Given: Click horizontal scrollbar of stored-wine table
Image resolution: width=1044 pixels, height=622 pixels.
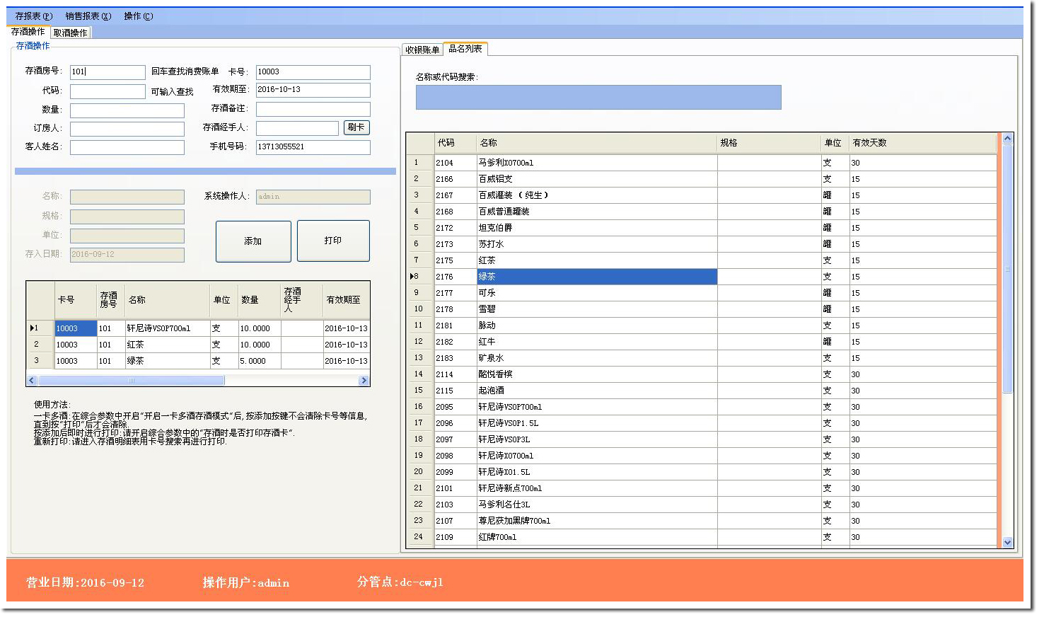Looking at the screenshot, I should (132, 381).
